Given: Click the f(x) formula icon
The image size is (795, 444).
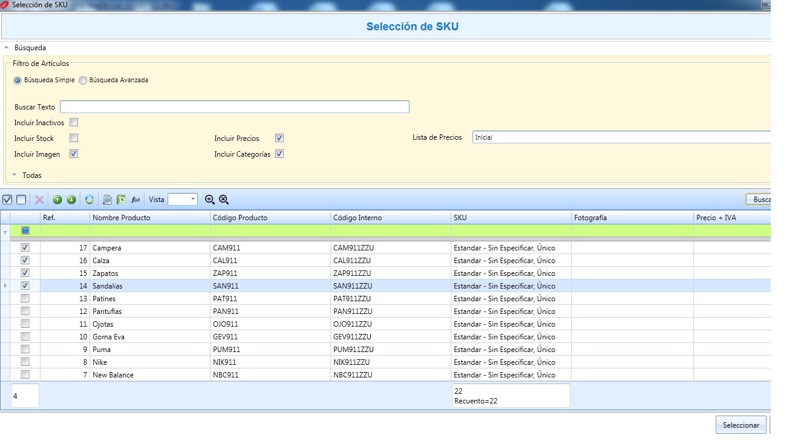Looking at the screenshot, I should (136, 200).
